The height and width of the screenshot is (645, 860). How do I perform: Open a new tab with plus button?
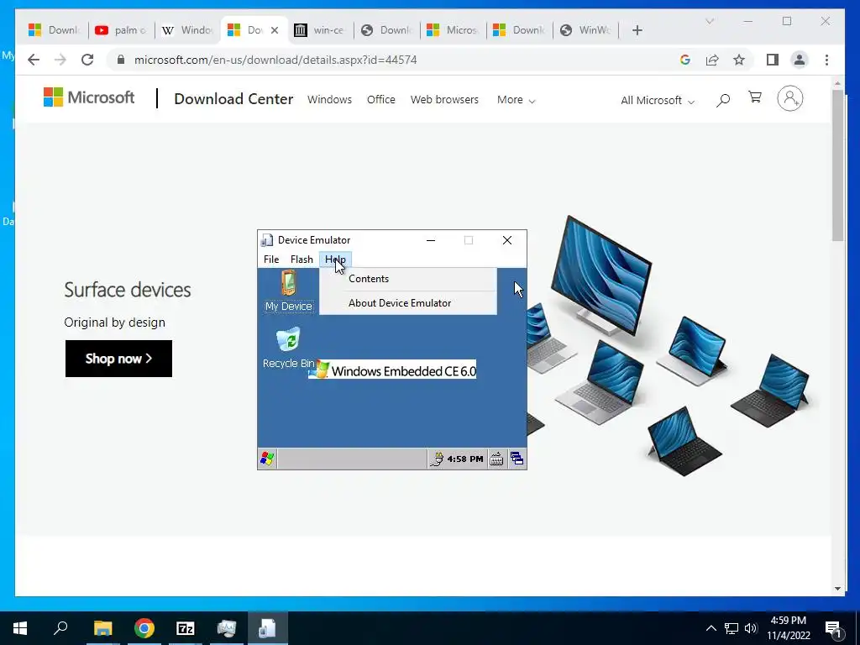[x=637, y=30]
